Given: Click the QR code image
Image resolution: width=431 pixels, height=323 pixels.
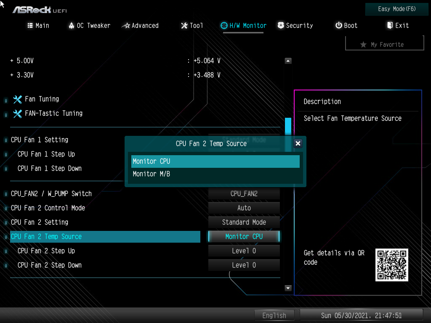Looking at the screenshot, I should (x=391, y=265).
